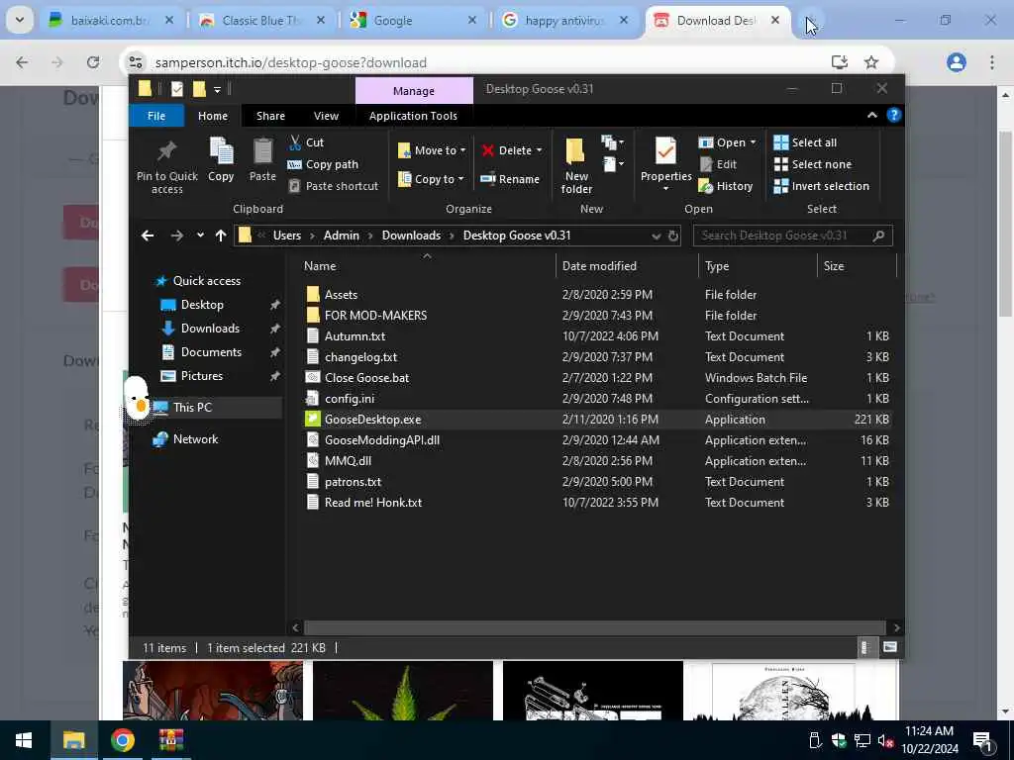Screen dimensions: 1014x760
Task: Go up one folder level
Action: coord(221,236)
